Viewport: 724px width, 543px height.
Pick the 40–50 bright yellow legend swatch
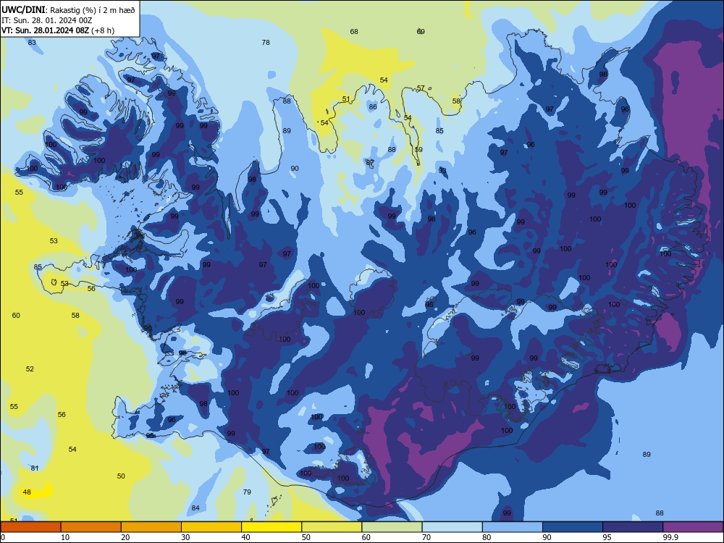tap(271, 527)
